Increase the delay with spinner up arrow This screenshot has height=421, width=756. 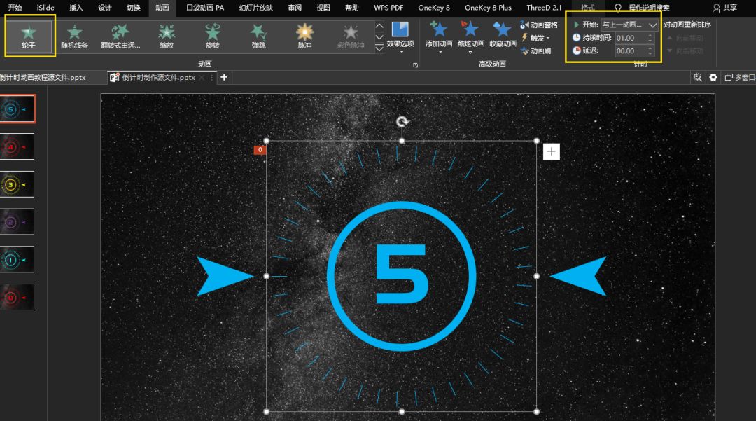(650, 48)
